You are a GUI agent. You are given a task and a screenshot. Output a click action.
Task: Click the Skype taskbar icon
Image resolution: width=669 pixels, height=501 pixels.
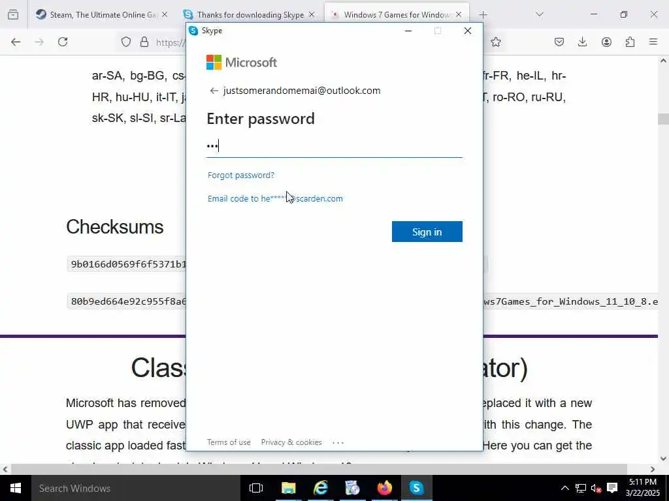pyautogui.click(x=416, y=488)
